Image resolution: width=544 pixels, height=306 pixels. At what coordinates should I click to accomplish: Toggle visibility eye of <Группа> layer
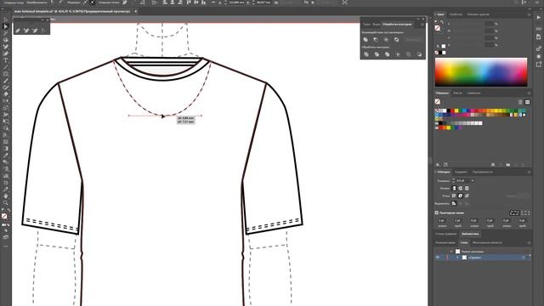(438, 258)
